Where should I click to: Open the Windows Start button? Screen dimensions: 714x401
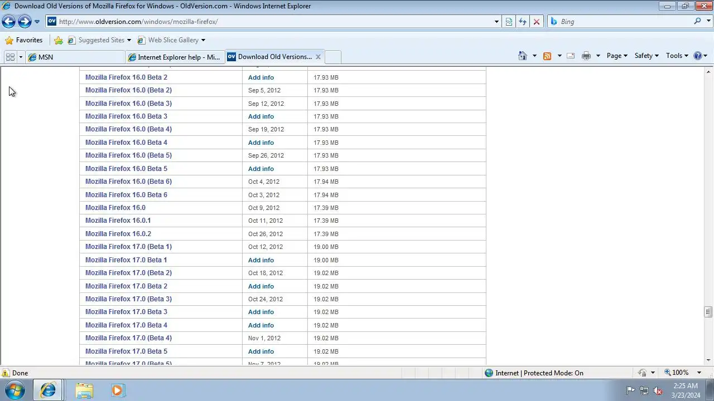15,390
